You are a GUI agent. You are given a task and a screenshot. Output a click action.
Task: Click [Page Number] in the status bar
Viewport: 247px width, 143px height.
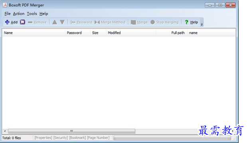pos(98,138)
